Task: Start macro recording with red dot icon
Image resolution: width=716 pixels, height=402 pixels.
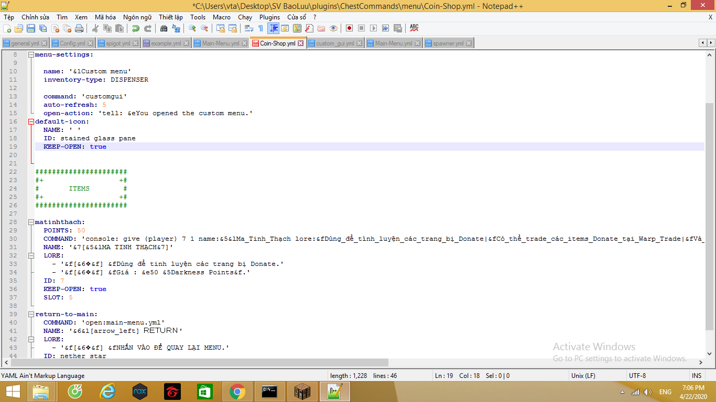Action: (349, 28)
